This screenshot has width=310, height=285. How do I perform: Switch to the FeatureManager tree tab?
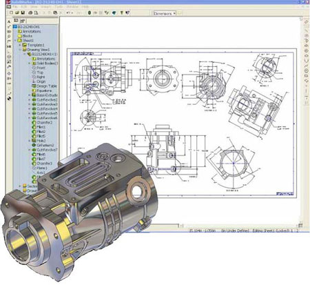(16, 21)
